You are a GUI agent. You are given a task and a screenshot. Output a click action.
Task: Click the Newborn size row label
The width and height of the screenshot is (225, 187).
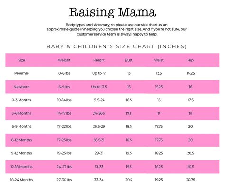[21, 87]
